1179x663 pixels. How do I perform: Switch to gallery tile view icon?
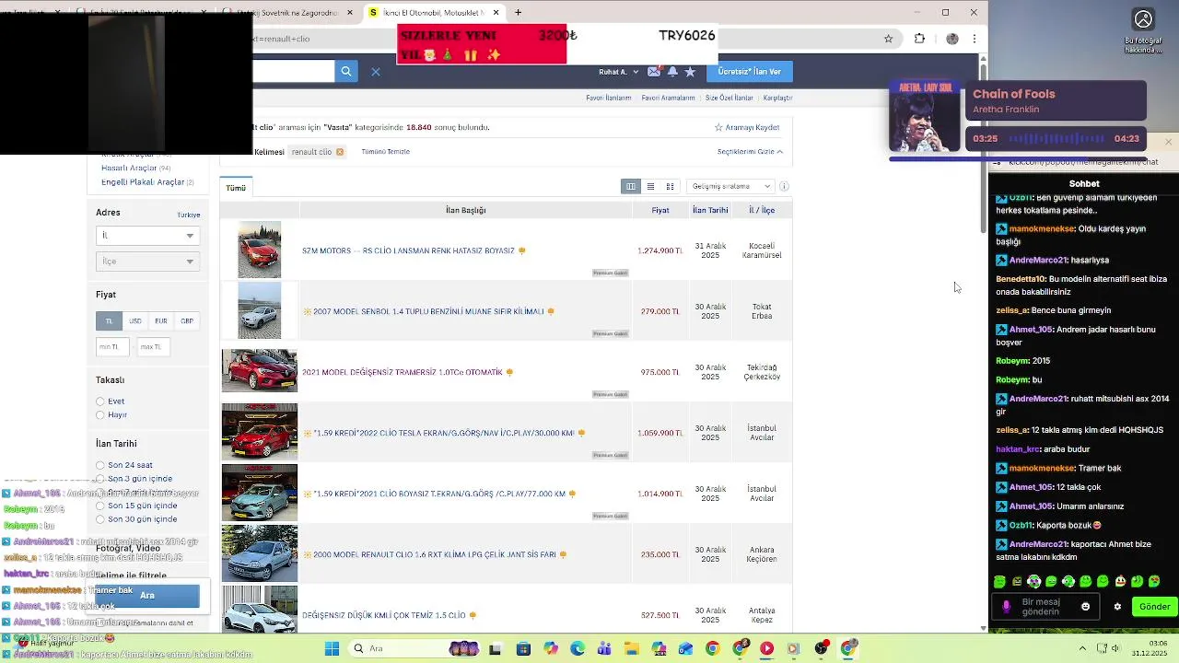click(x=670, y=186)
